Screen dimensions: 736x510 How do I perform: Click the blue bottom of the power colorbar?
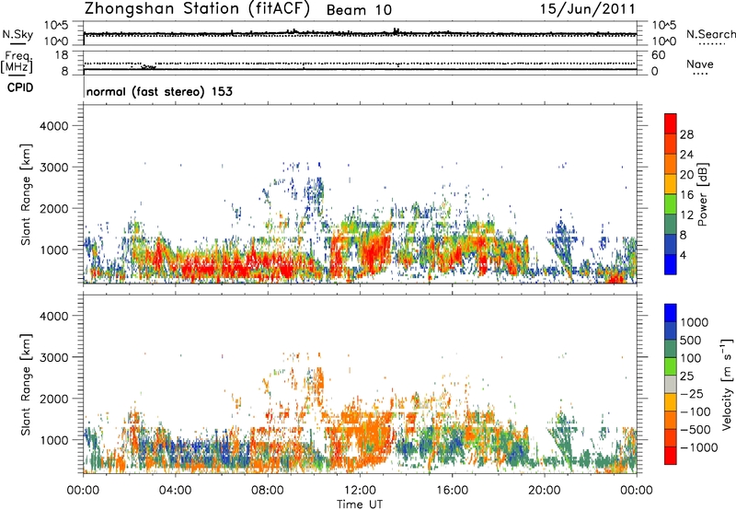pyautogui.click(x=671, y=264)
